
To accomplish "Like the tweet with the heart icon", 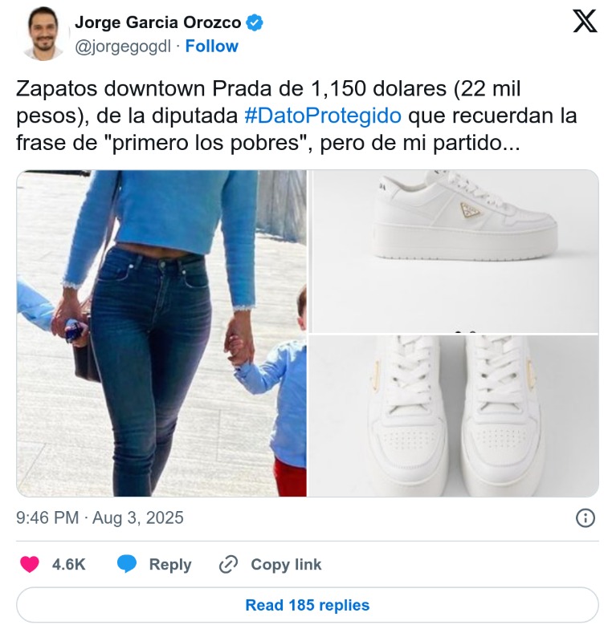I will point(30,564).
